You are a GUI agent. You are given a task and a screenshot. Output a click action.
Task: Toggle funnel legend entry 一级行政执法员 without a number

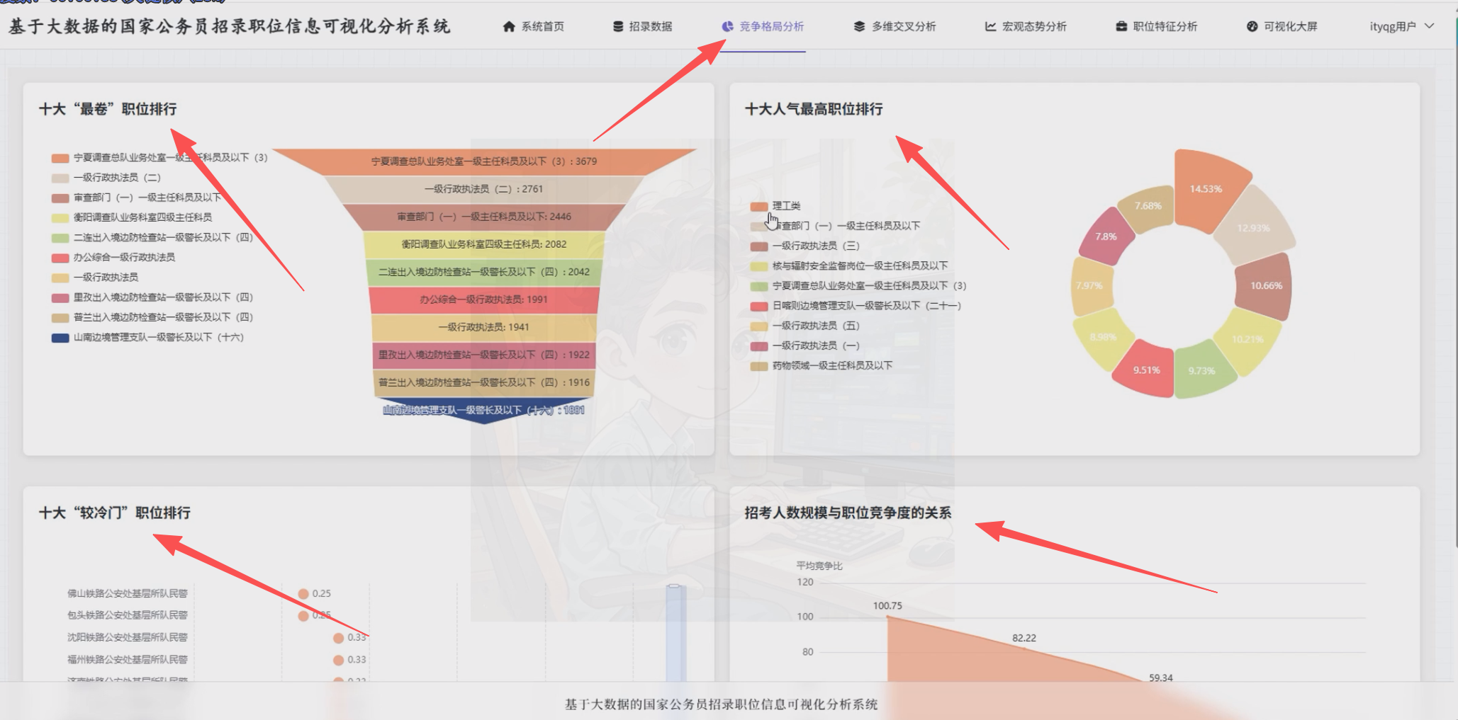(x=95, y=278)
